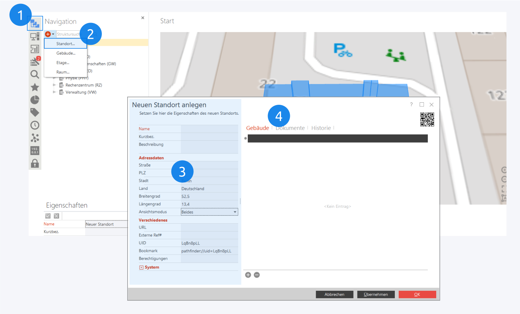Click the QR code in dialog

coord(427,119)
